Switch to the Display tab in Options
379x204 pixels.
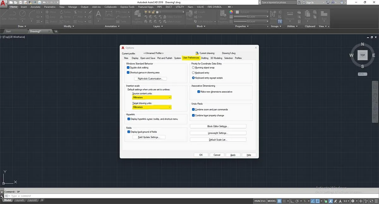coord(135,58)
